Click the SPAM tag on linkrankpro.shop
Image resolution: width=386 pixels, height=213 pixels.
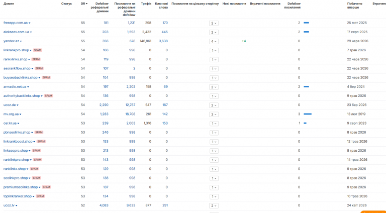pyautogui.click(x=38, y=50)
